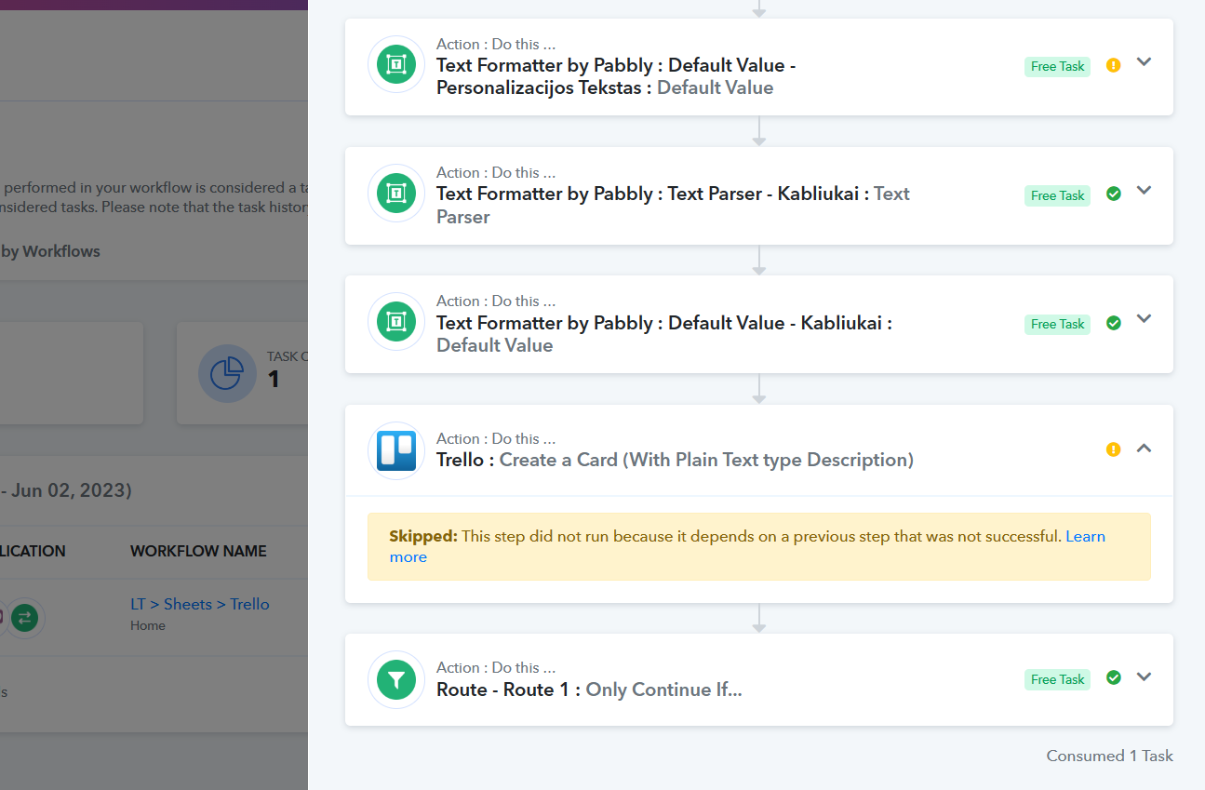
Task: Click Free Task badge on Personalizacijos Tekstas step
Action: pos(1057,67)
